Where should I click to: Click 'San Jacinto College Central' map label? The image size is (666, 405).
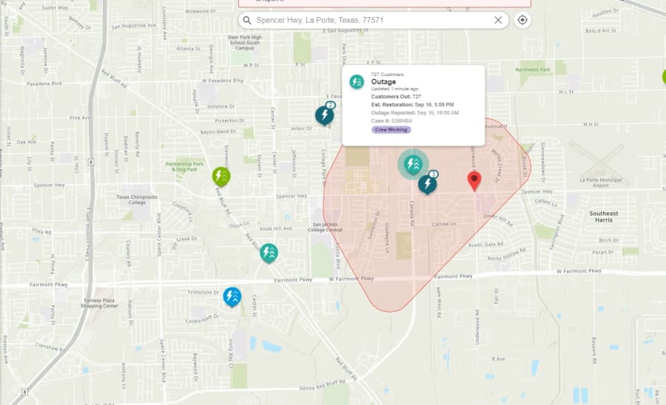[x=325, y=227]
